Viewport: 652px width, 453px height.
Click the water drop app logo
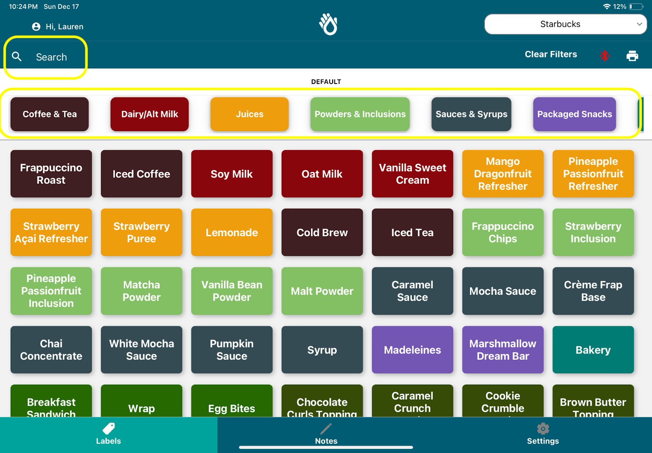(x=328, y=24)
